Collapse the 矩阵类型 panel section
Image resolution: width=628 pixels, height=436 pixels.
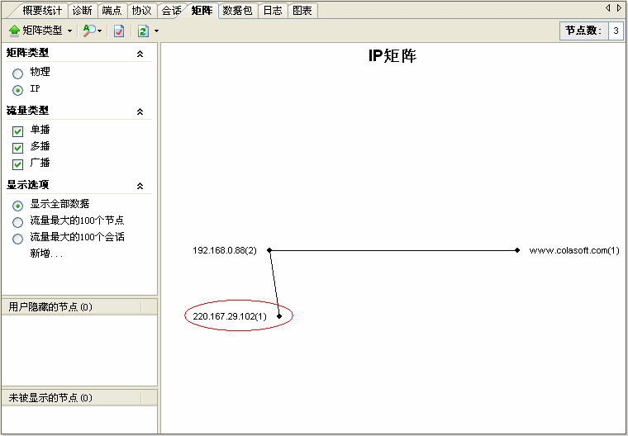(140, 54)
